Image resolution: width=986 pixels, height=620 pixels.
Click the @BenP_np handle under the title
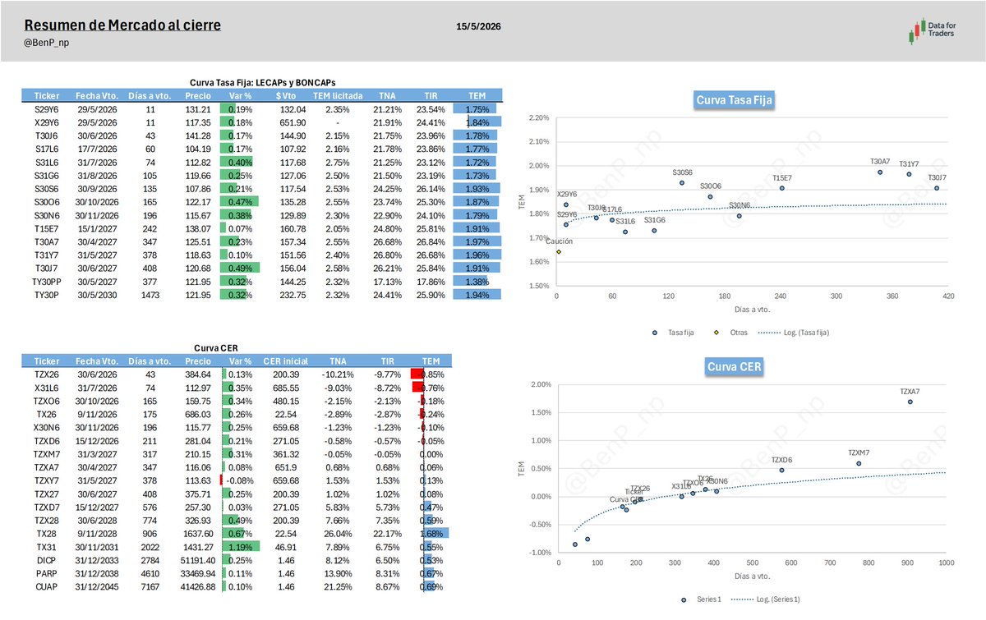(47, 42)
